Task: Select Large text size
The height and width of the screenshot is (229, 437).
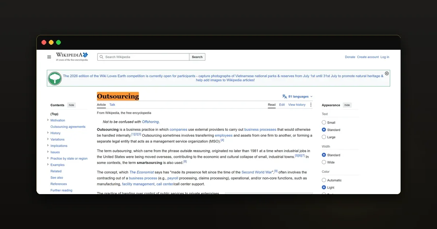Action: (x=324, y=137)
